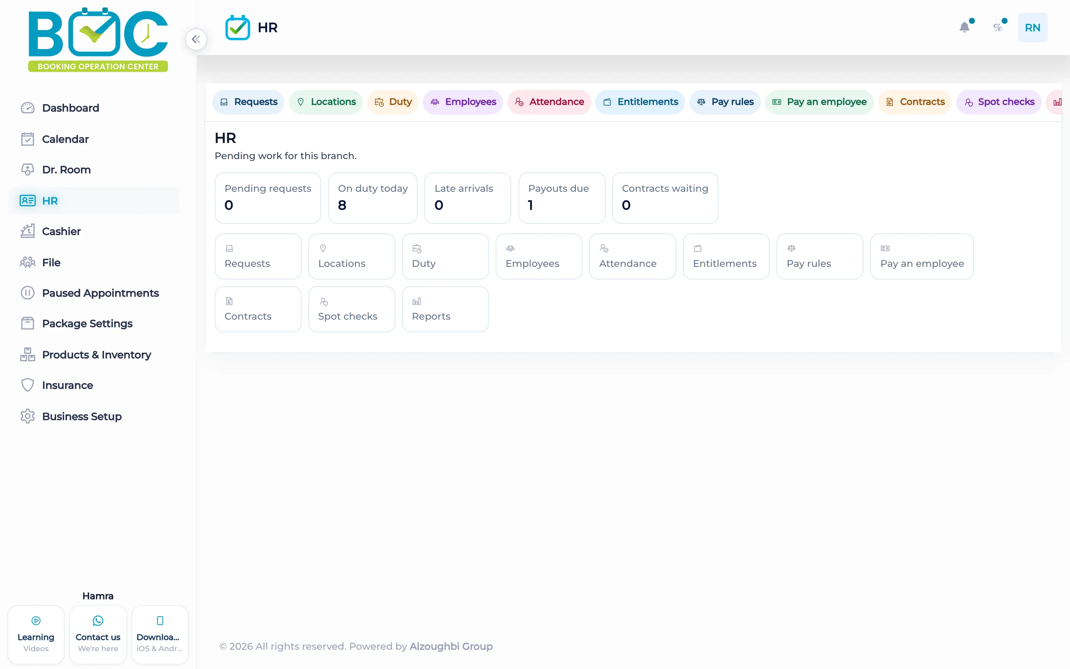Click the On duty today stat card
The height and width of the screenshot is (669, 1070).
pos(373,198)
